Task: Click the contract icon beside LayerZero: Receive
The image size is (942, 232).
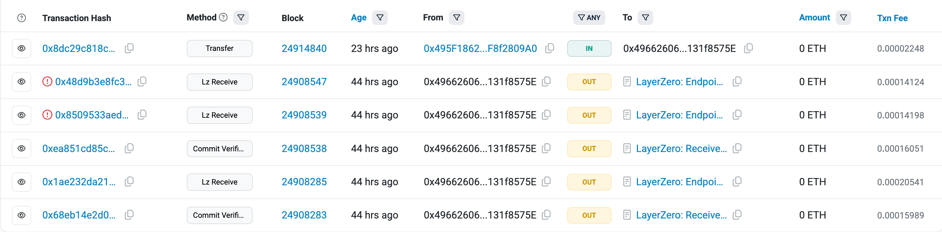Action: click(627, 149)
